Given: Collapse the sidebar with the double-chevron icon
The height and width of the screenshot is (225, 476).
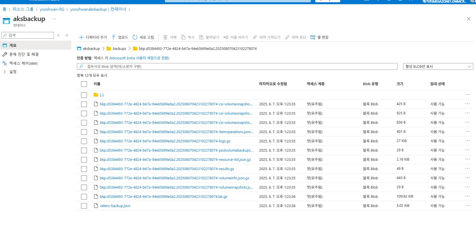Looking at the screenshot, I should pyautogui.click(x=67, y=35).
